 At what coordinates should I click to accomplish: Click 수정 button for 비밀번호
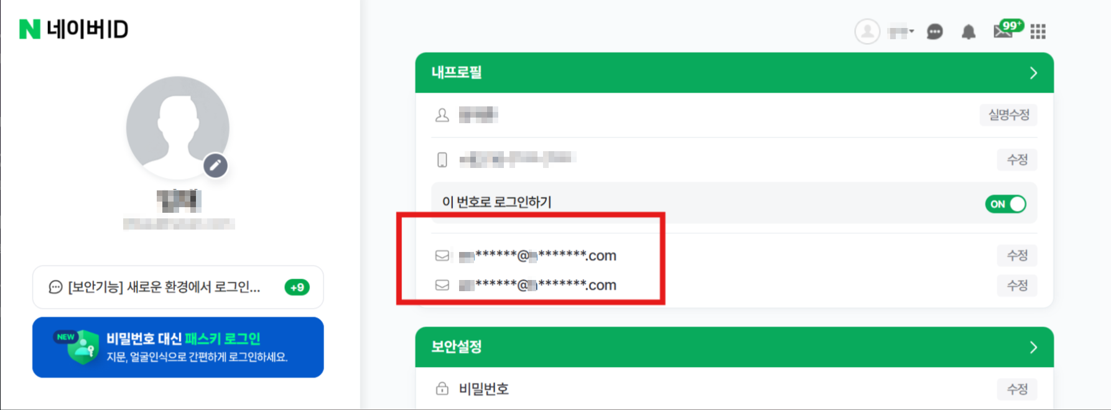pos(1017,389)
